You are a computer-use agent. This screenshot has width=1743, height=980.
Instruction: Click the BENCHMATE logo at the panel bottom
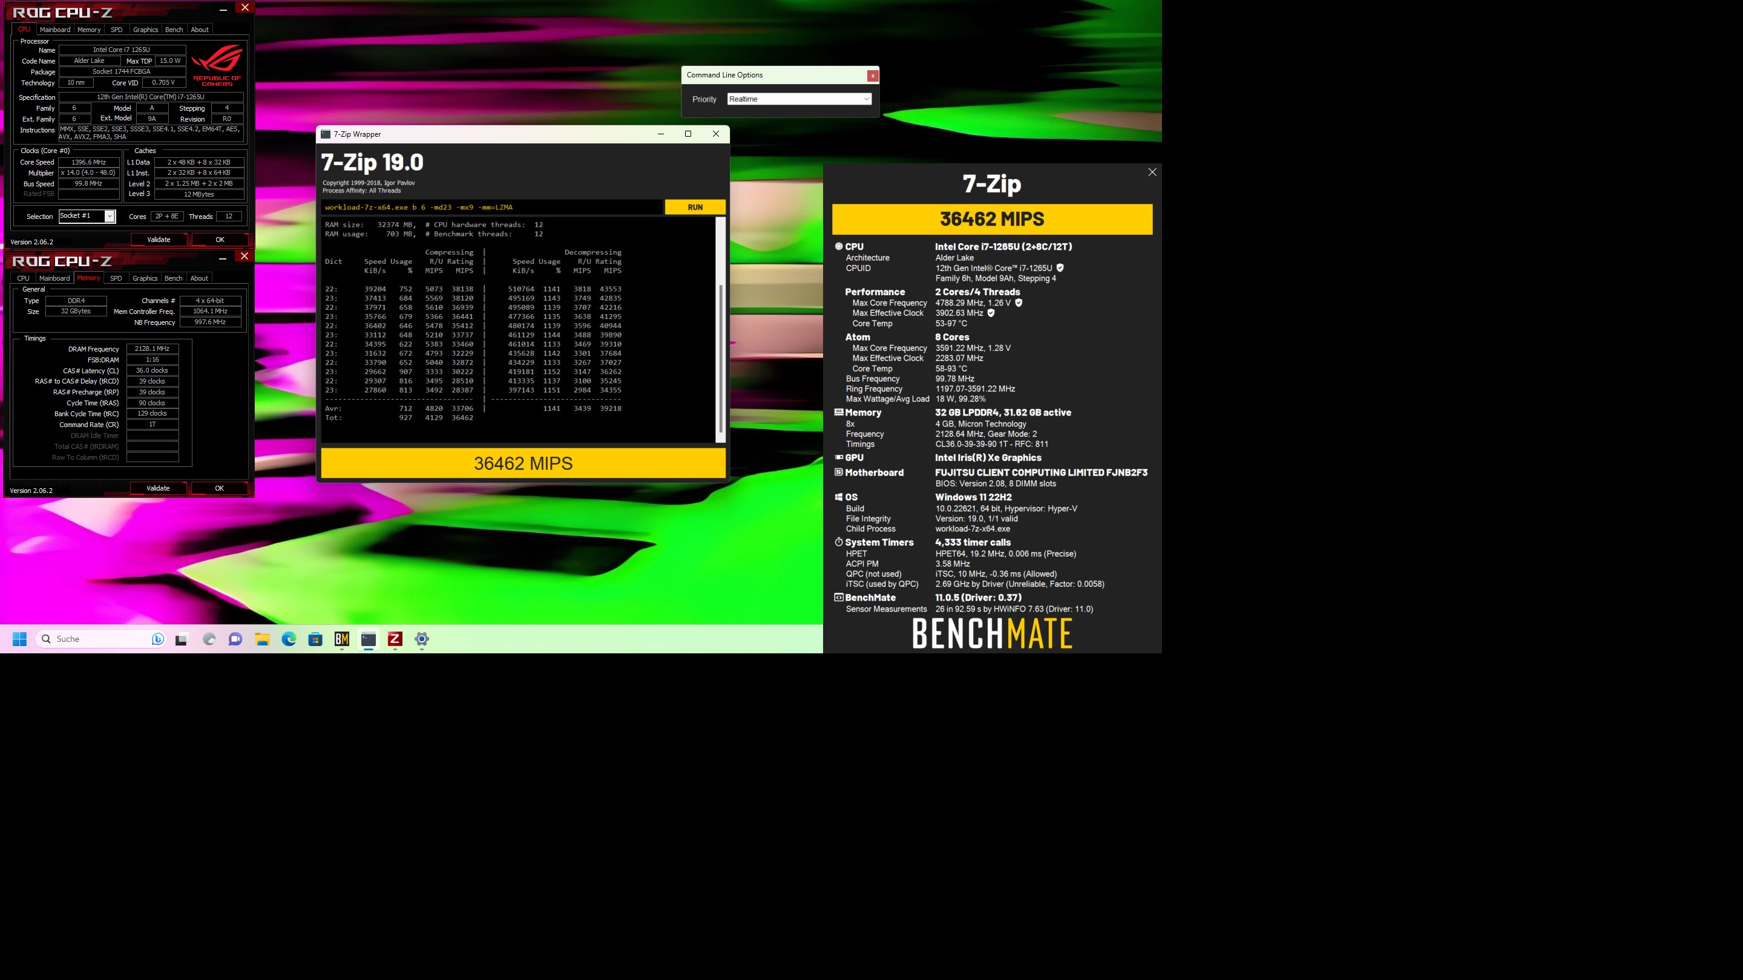coord(992,634)
